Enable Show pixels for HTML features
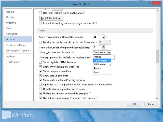Viewport: 163px width, 122px height. pos(40,62)
